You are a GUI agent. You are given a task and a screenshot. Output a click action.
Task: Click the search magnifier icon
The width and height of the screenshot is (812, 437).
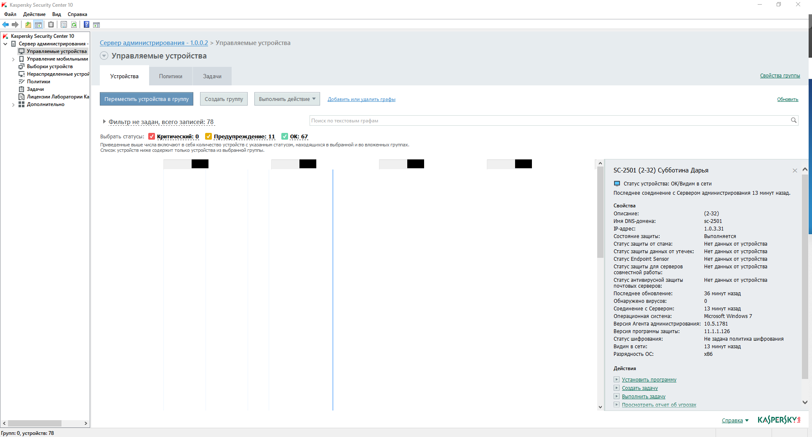pyautogui.click(x=793, y=121)
